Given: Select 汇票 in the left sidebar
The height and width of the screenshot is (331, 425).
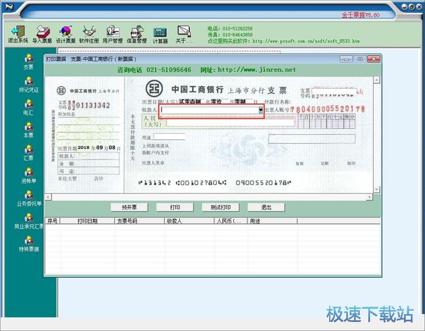Looking at the screenshot, I should click(28, 153).
